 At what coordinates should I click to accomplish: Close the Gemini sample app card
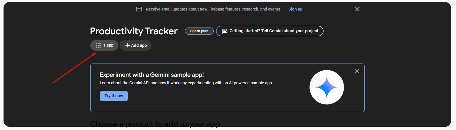[357, 71]
